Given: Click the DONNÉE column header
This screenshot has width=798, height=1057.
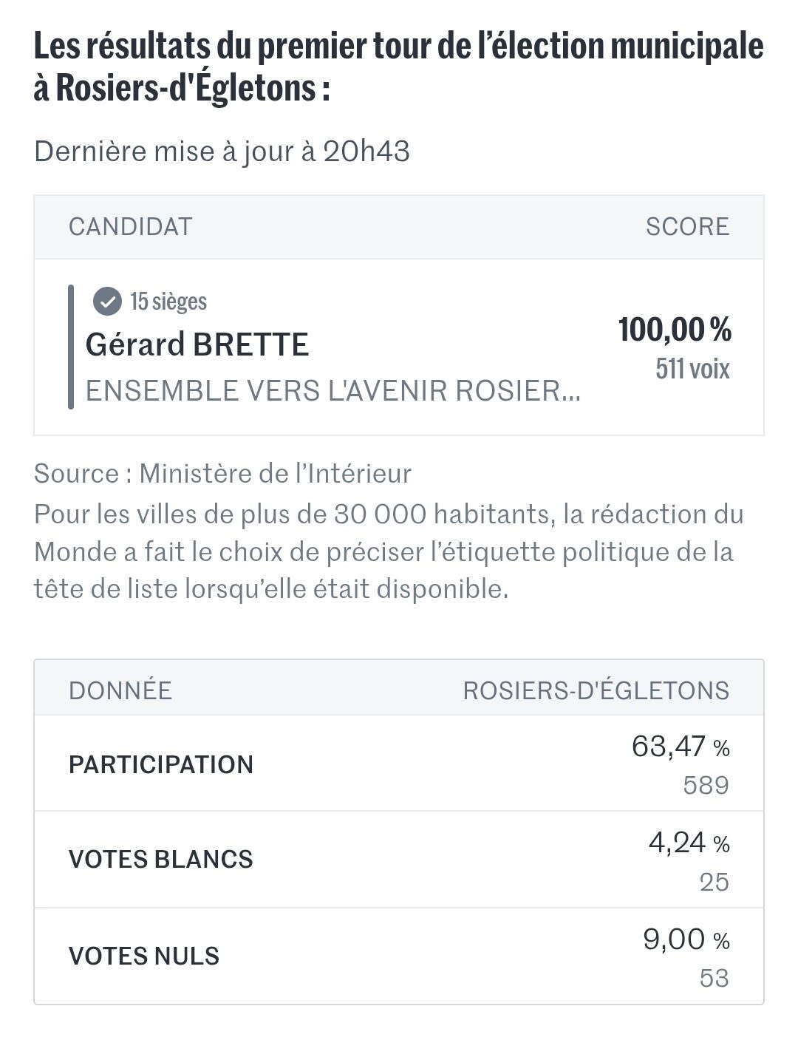Looking at the screenshot, I should [120, 690].
